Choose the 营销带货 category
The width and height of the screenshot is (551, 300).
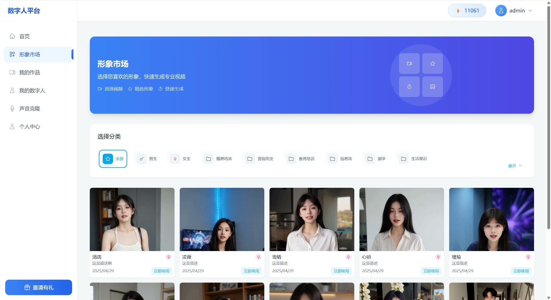(259, 159)
